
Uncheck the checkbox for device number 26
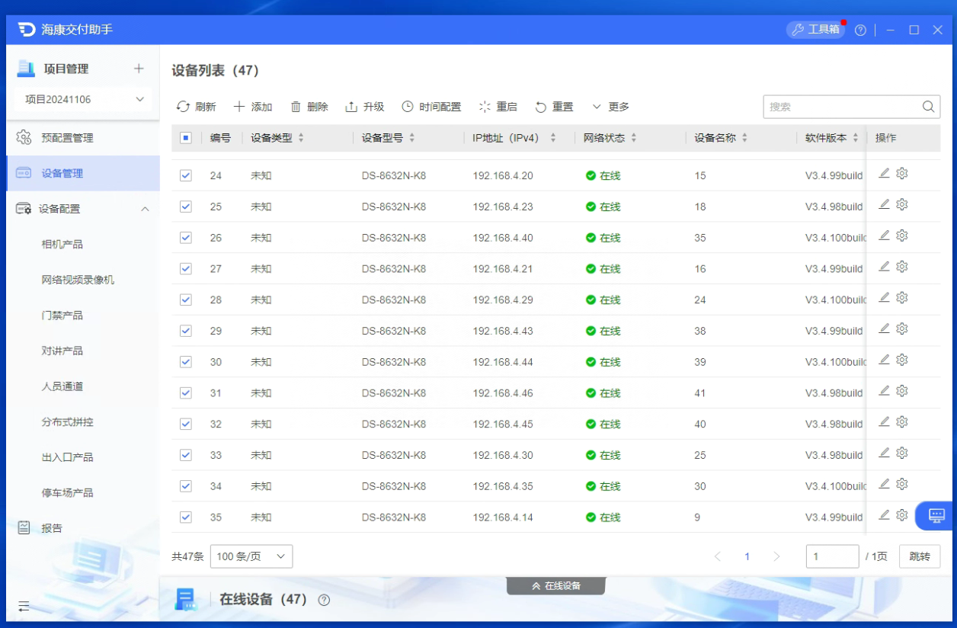(186, 238)
